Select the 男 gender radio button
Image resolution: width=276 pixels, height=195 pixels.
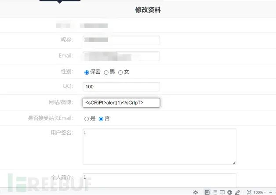(x=106, y=72)
